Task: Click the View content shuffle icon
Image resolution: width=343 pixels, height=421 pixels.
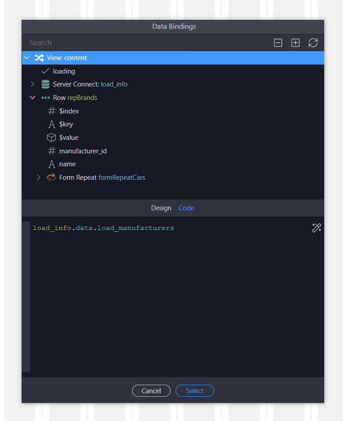Action: (39, 58)
